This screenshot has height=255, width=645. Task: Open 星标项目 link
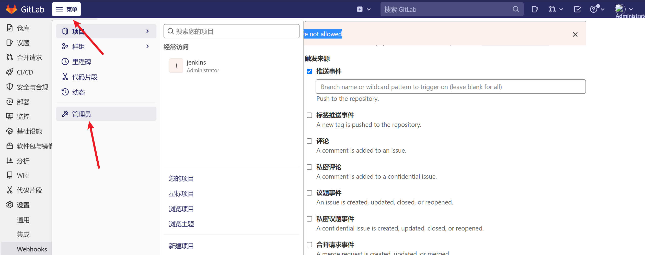pos(181,193)
